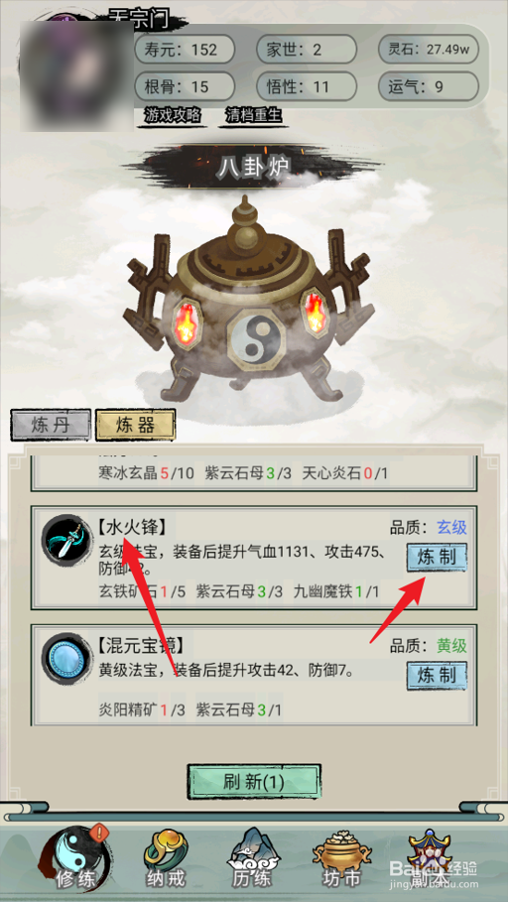508x902 pixels.
Task: Click 炼制 button for 混元宝镜
Action: click(x=437, y=676)
